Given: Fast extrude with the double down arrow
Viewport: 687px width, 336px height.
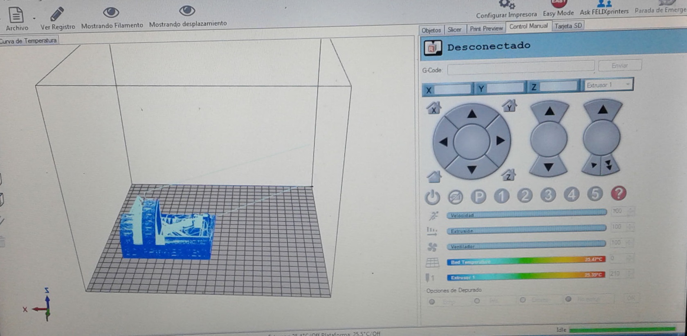Looking at the screenshot, I should tap(609, 165).
